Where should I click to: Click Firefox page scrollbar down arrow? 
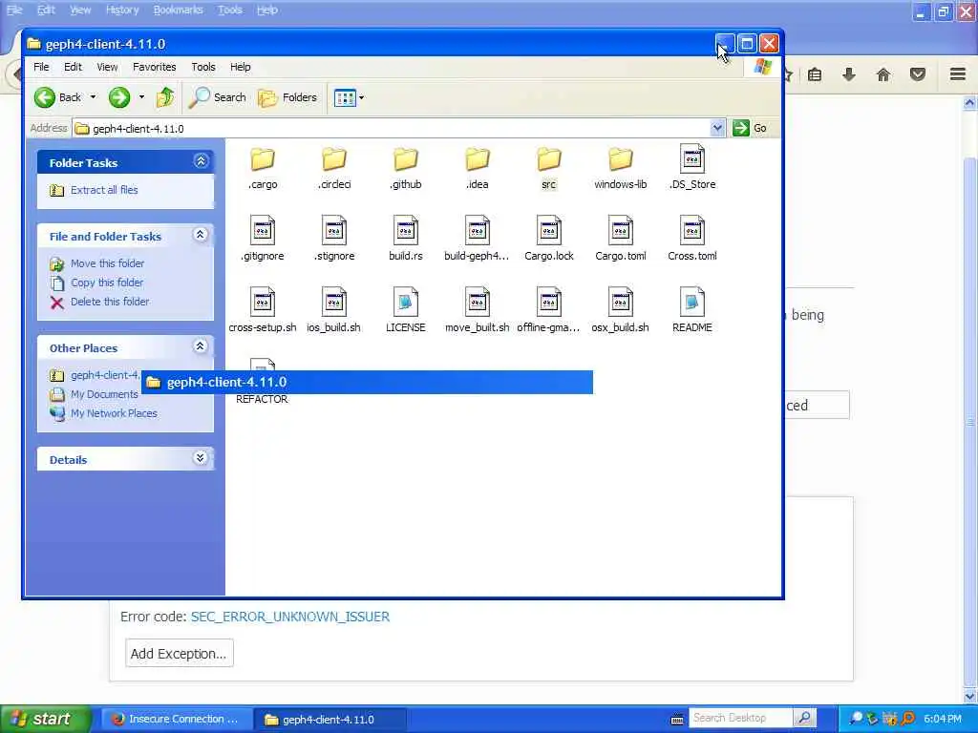click(x=970, y=696)
